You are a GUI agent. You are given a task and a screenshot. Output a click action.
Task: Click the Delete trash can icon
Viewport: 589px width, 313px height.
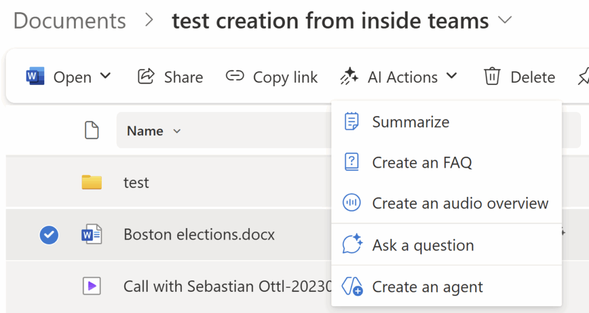(x=492, y=76)
